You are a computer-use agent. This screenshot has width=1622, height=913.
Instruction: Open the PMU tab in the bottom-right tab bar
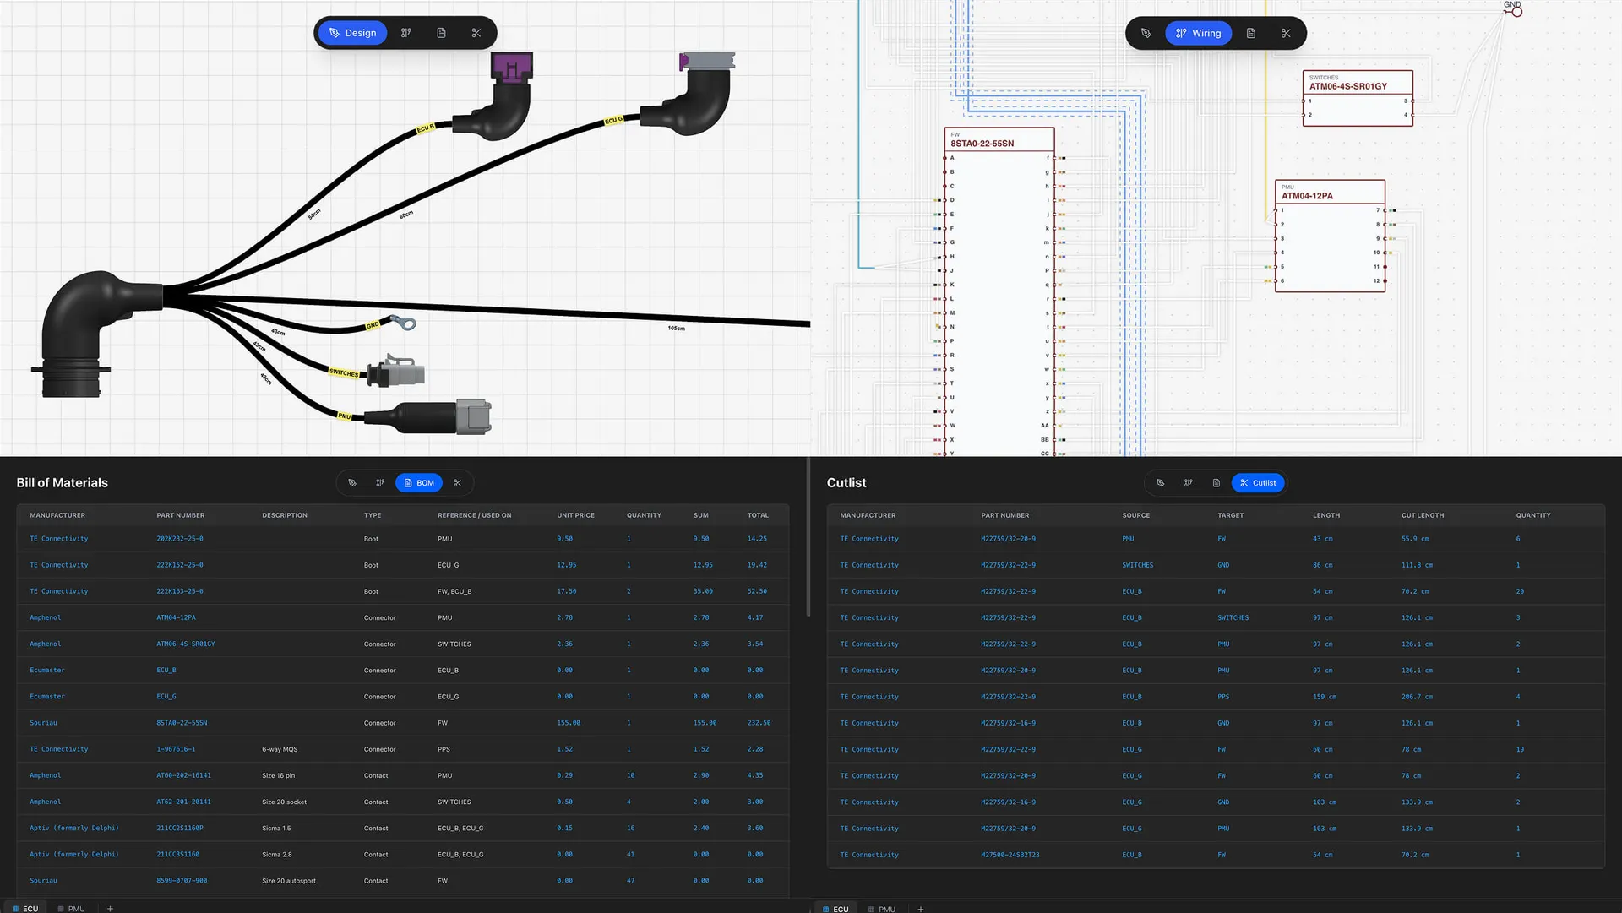tap(882, 908)
